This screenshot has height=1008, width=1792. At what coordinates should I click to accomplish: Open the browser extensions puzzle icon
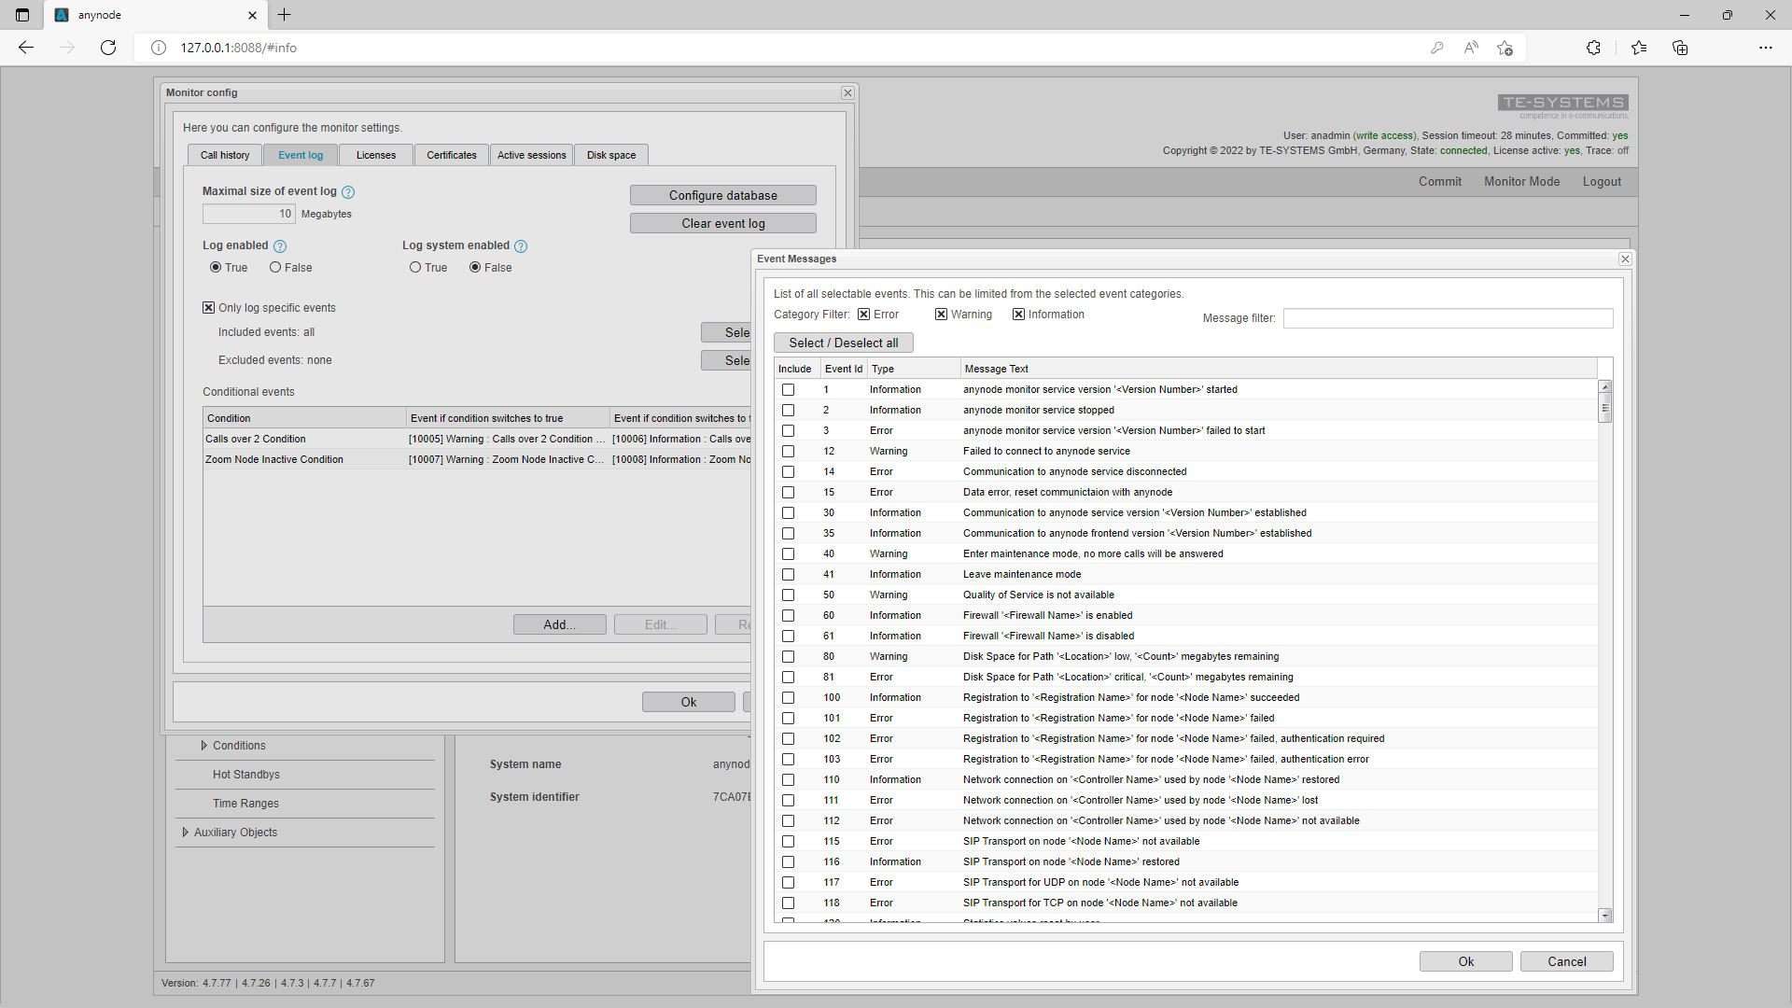[x=1593, y=48]
